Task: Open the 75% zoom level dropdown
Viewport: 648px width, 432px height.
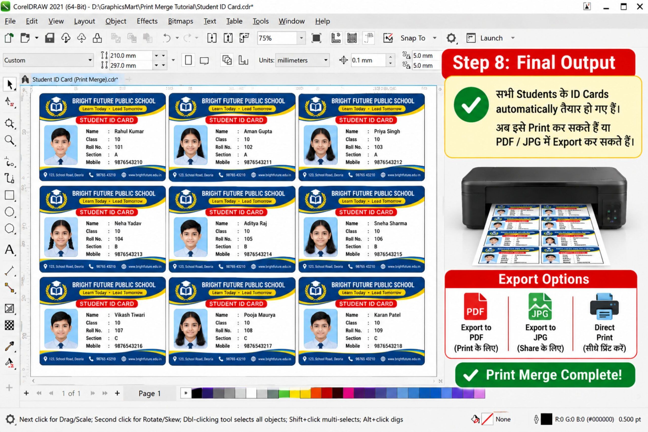Action: tap(301, 38)
